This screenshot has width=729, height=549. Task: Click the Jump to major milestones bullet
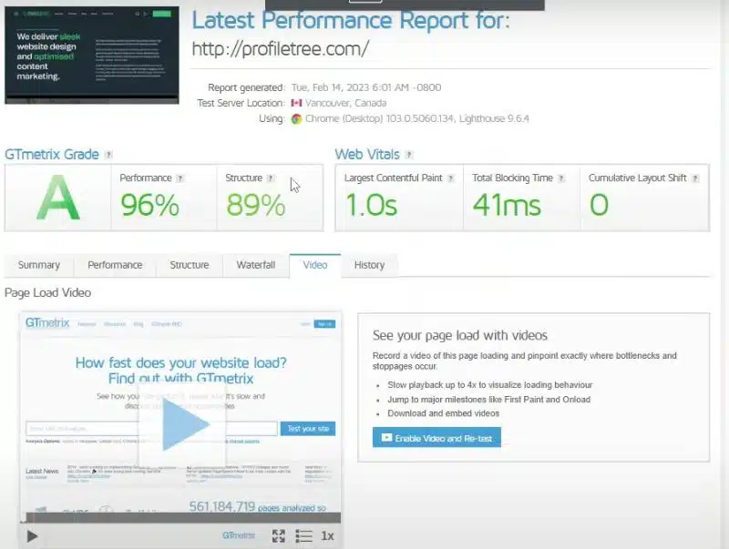(x=489, y=400)
